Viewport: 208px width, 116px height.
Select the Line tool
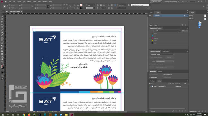point(2,30)
